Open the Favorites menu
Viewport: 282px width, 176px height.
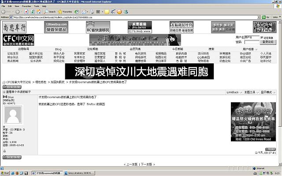click(x=27, y=7)
